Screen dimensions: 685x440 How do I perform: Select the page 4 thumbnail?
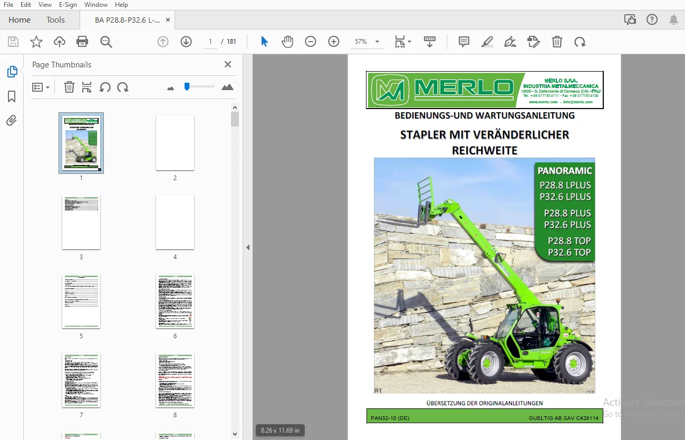tap(175, 222)
